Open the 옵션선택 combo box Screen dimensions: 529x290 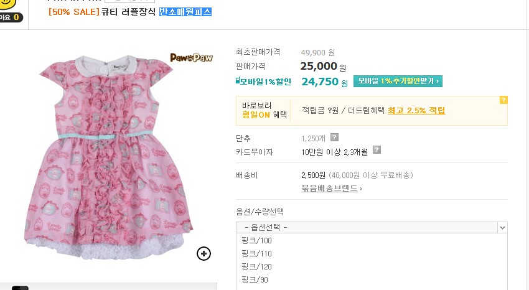pos(372,228)
